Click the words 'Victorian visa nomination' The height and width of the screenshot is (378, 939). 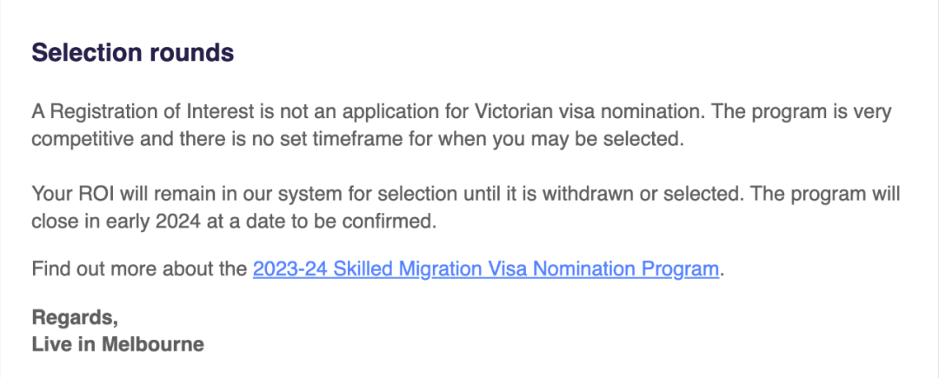(x=589, y=112)
